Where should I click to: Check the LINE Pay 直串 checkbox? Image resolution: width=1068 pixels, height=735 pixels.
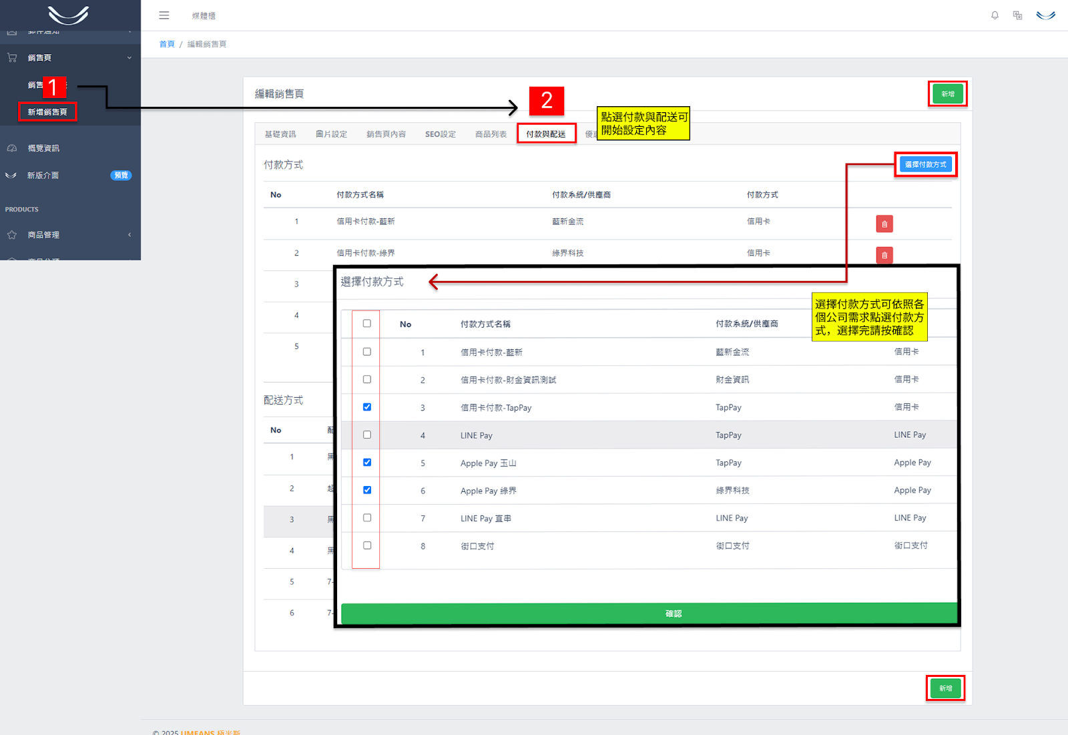(x=366, y=517)
